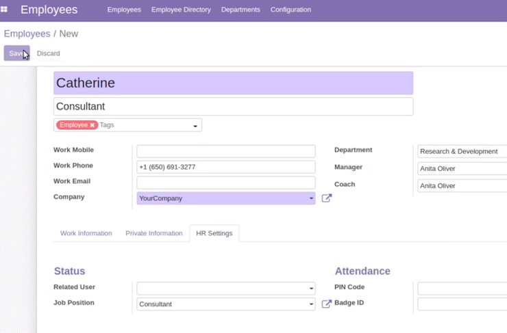
Task: Focus the Work Mobile field
Action: [226, 151]
